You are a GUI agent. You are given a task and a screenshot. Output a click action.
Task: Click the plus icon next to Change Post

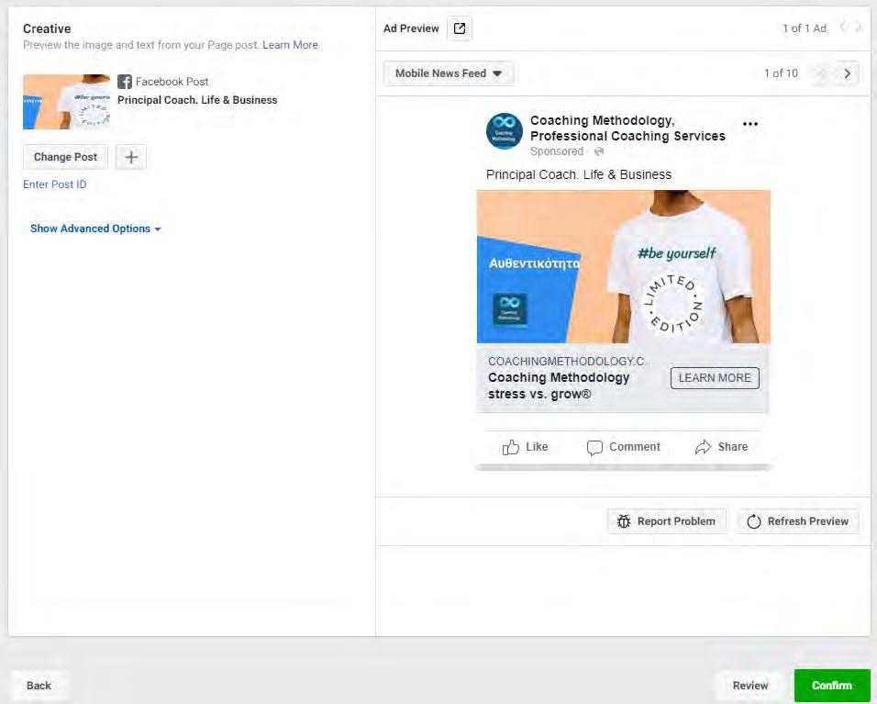[131, 157]
